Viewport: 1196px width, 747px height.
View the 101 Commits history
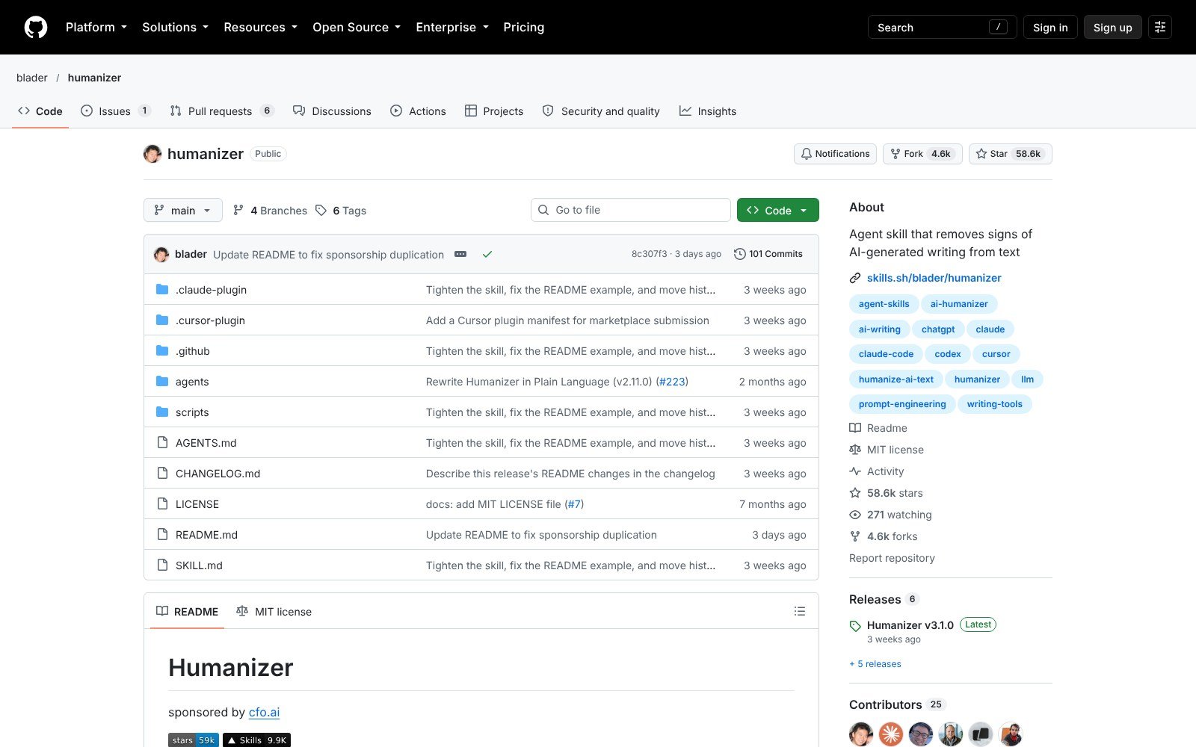pyautogui.click(x=768, y=254)
